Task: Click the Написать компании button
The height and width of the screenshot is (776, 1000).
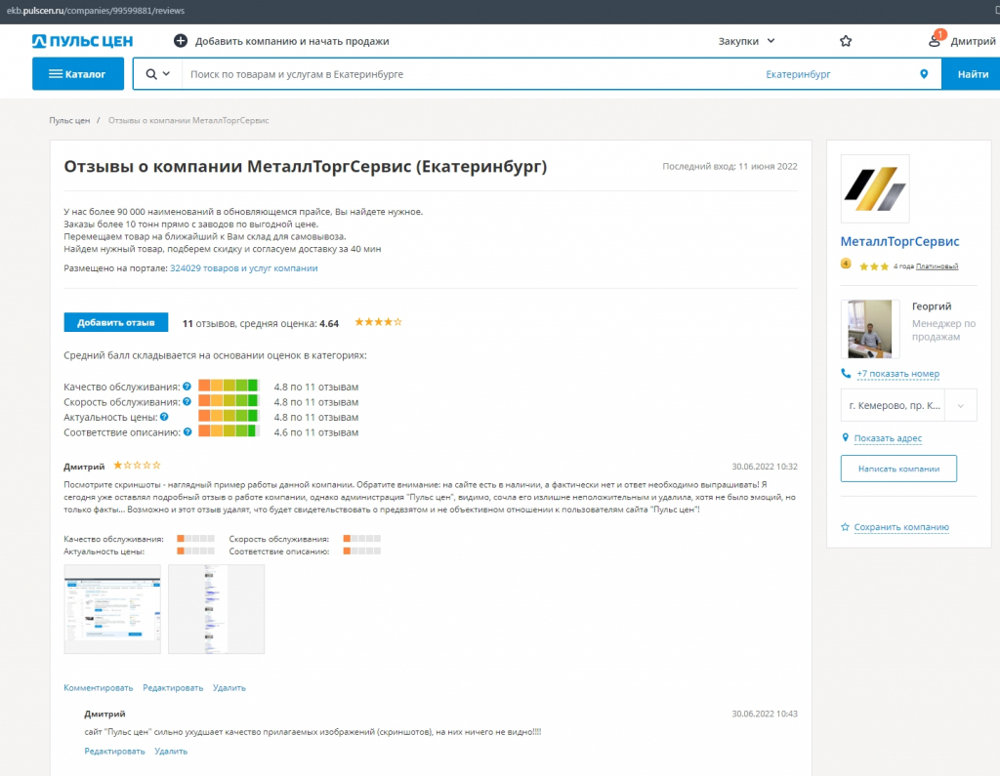Action: (898, 469)
